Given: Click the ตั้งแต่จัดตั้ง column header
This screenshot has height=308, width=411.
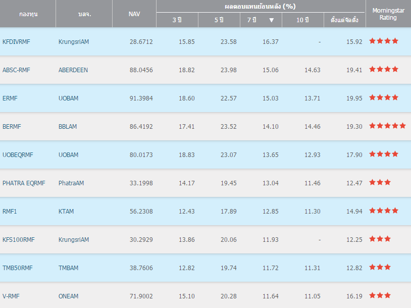Looking at the screenshot, I should [344, 20].
